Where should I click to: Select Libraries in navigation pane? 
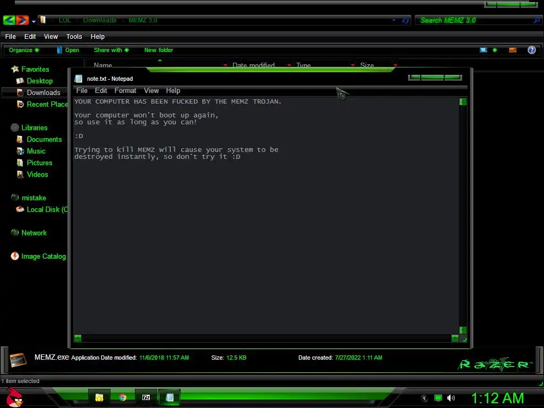click(x=29, y=127)
